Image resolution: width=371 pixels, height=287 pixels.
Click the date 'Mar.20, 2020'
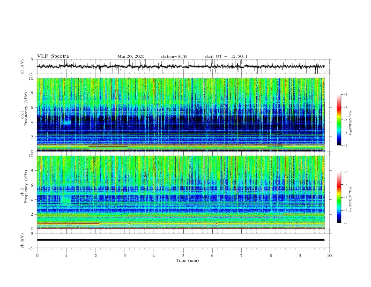pyautogui.click(x=131, y=56)
